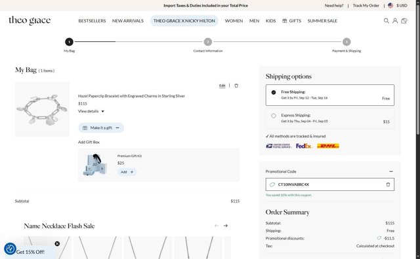Expand View details dropdown
The image size is (420, 259).
[91, 111]
